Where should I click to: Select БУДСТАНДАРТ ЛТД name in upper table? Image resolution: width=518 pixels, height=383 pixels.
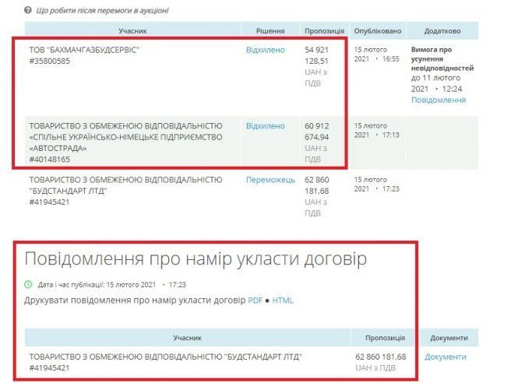point(125,185)
